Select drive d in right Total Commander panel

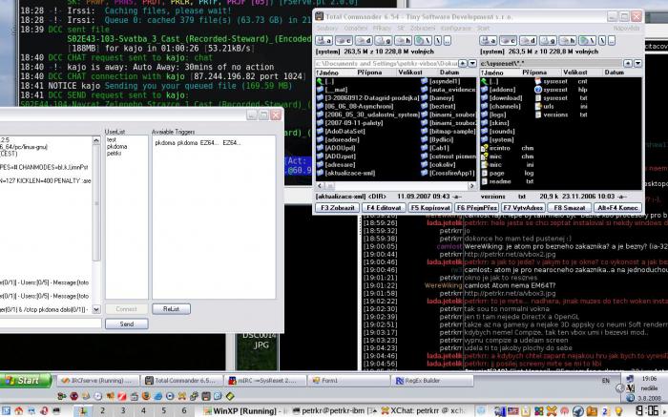tap(528, 40)
